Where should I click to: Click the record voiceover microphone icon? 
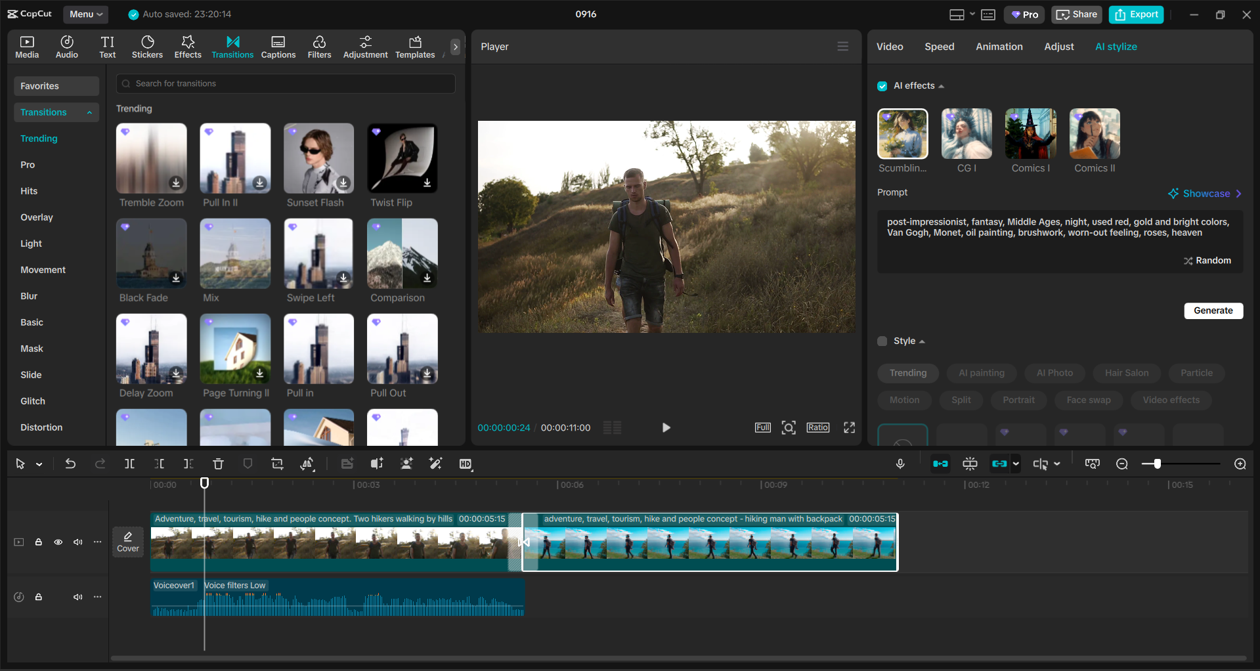tap(900, 464)
